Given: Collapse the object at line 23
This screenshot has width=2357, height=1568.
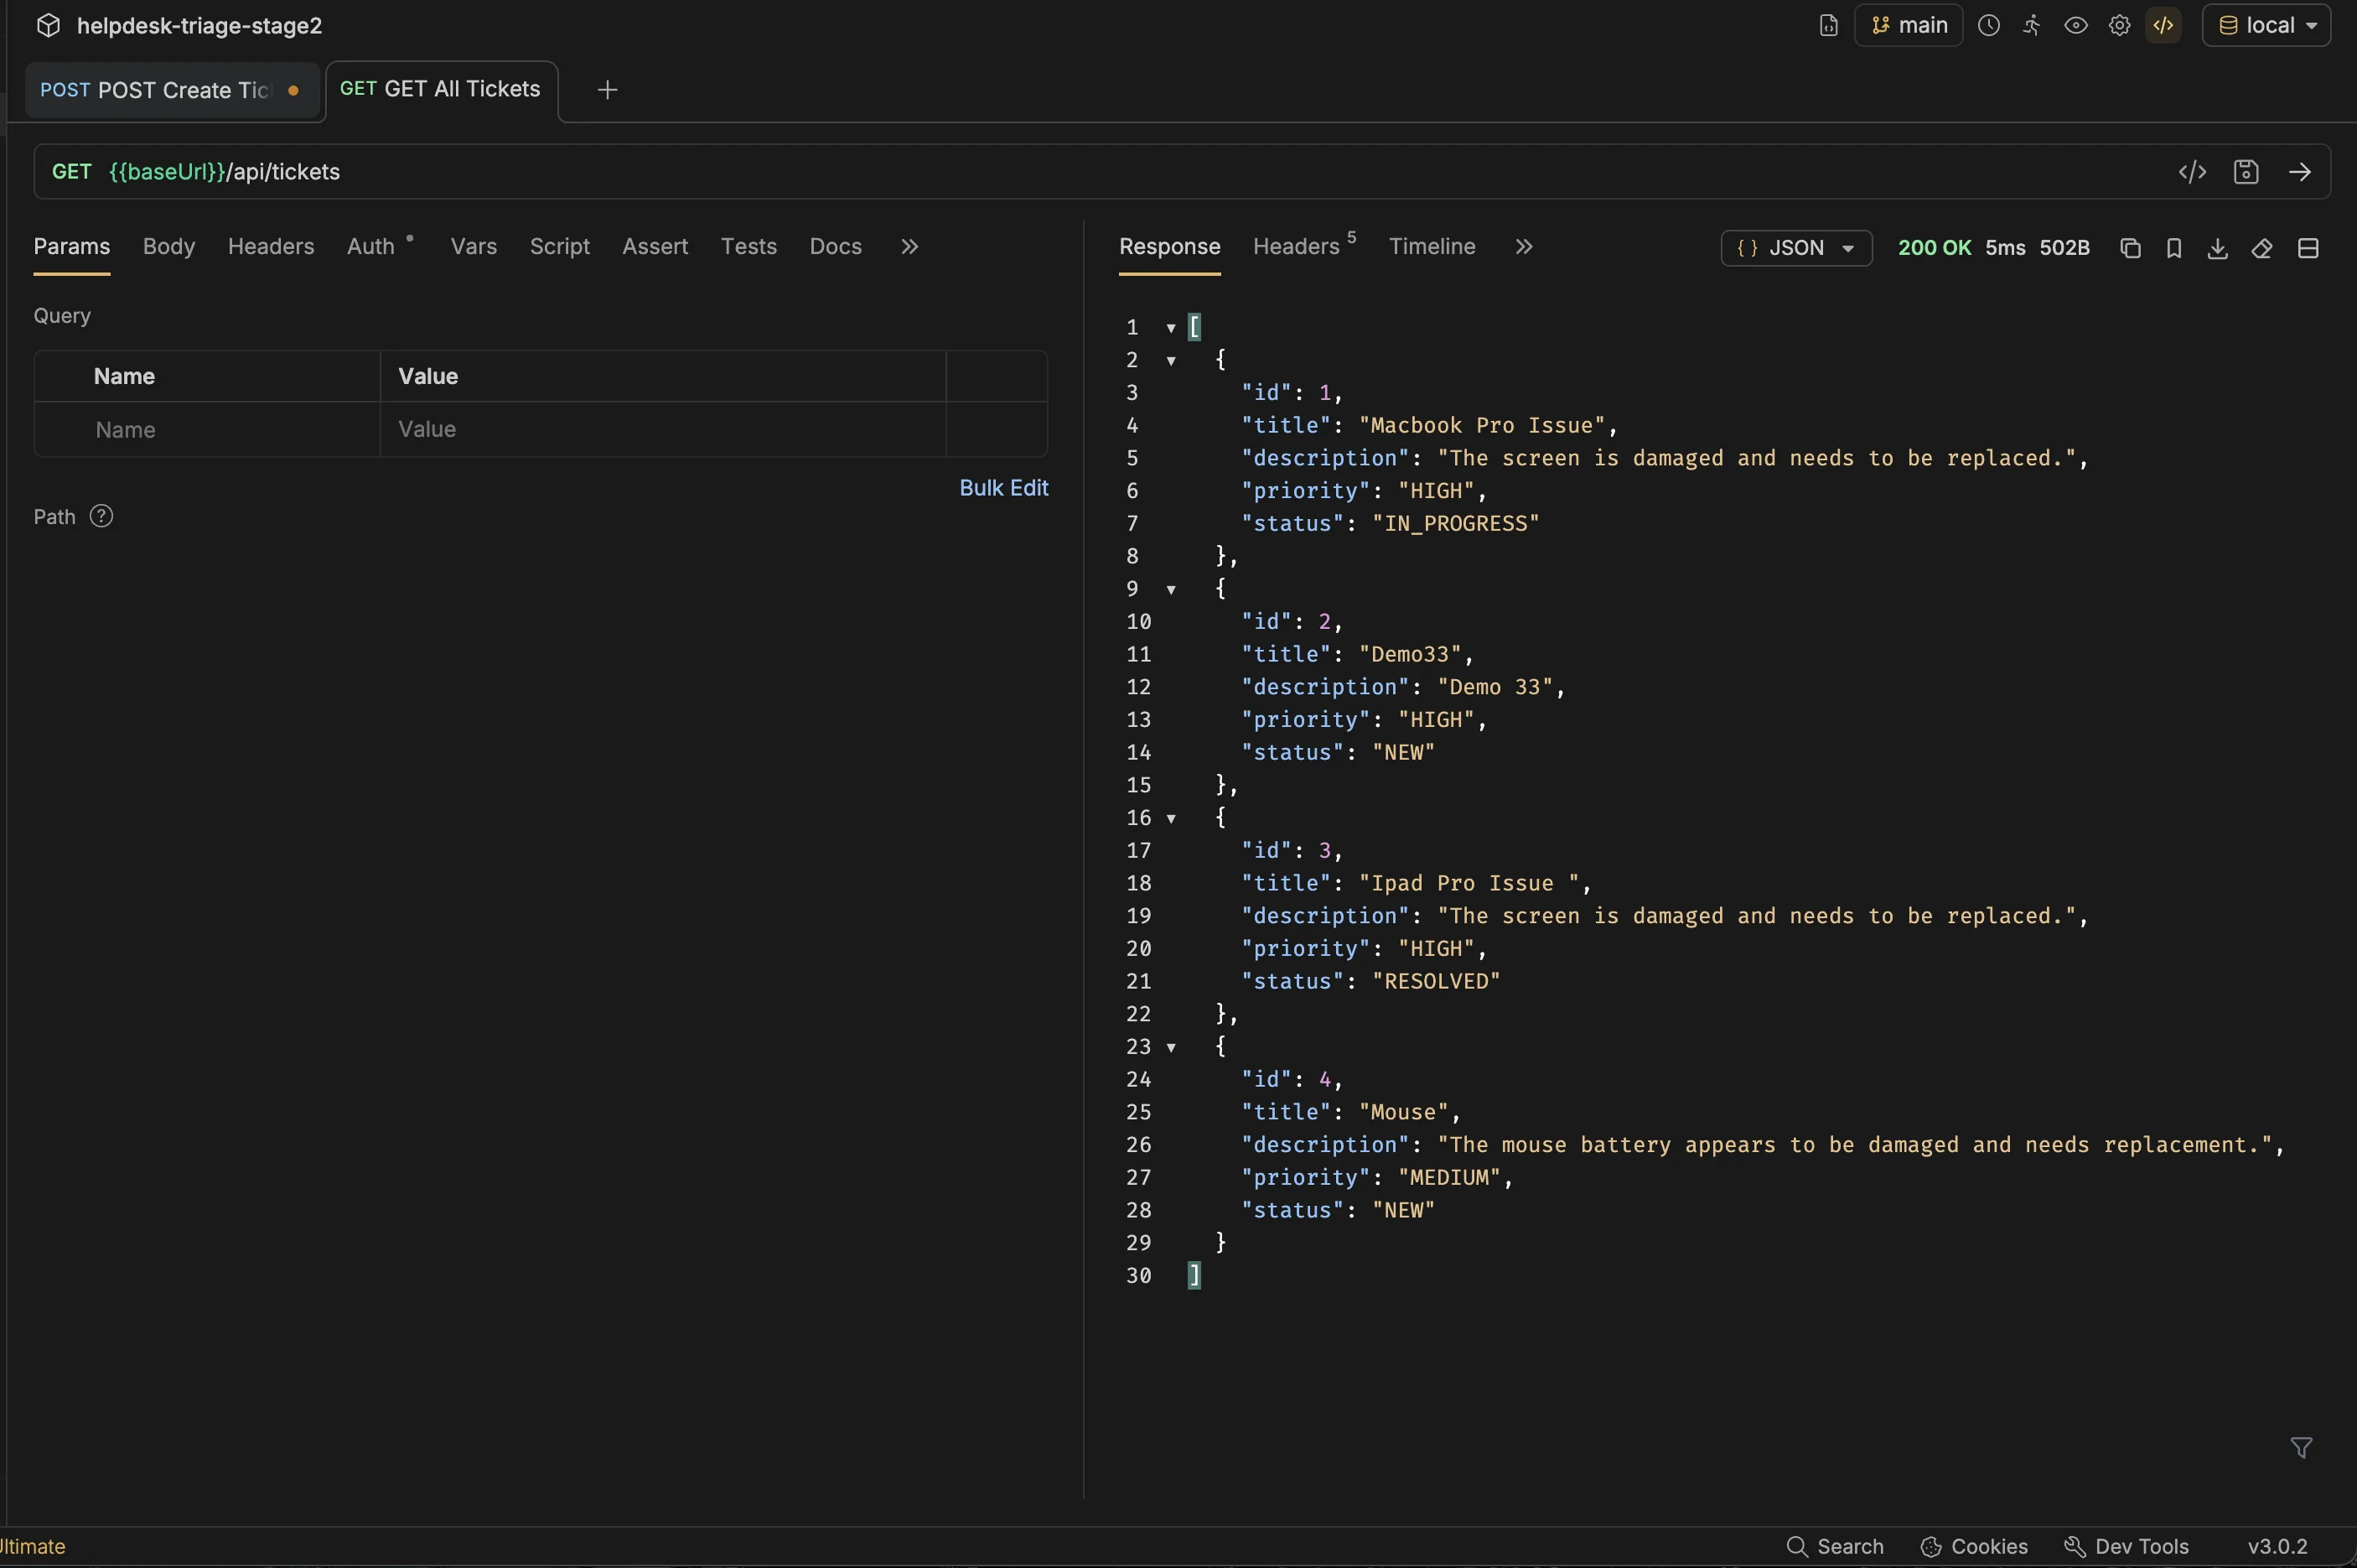Looking at the screenshot, I should click(1170, 1048).
